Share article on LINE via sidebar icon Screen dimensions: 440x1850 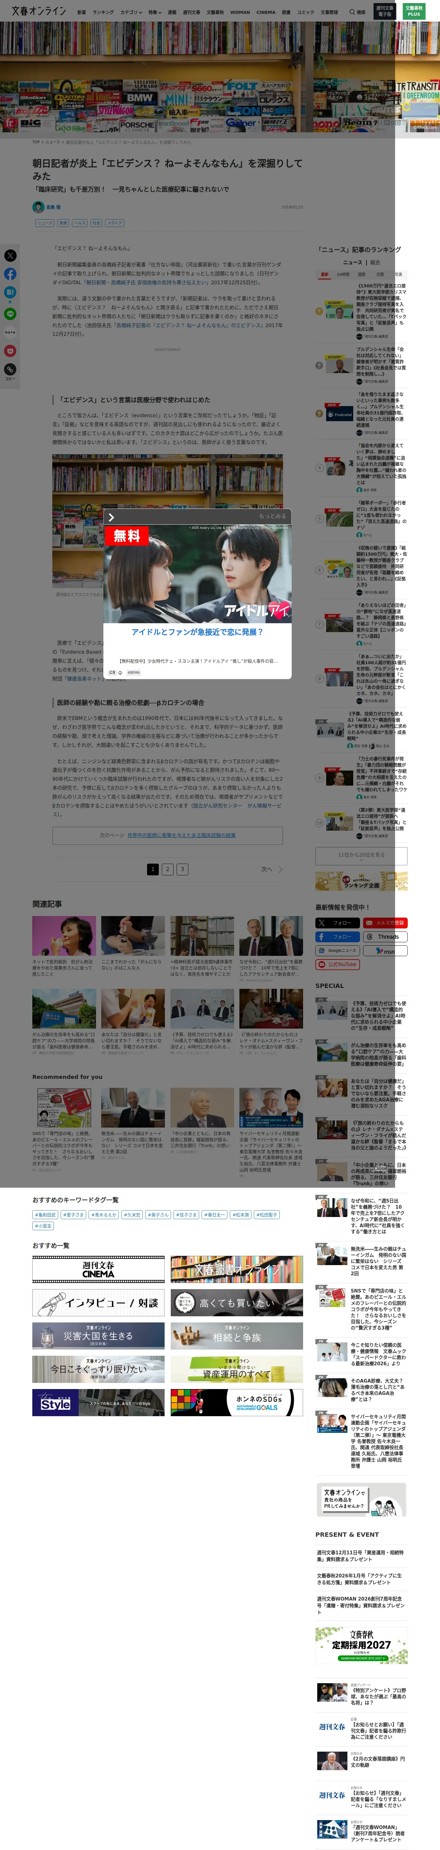tap(10, 314)
